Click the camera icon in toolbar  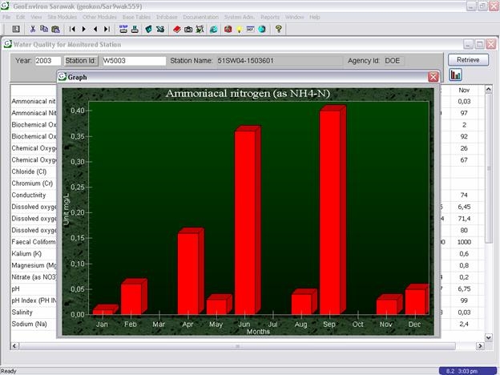point(188,29)
